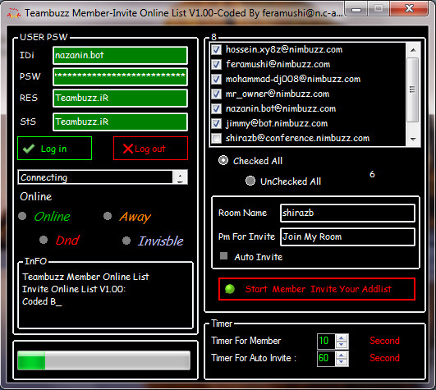Image resolution: width=436 pixels, height=390 pixels.
Task: Click the green progress bar
Action: coord(103,360)
